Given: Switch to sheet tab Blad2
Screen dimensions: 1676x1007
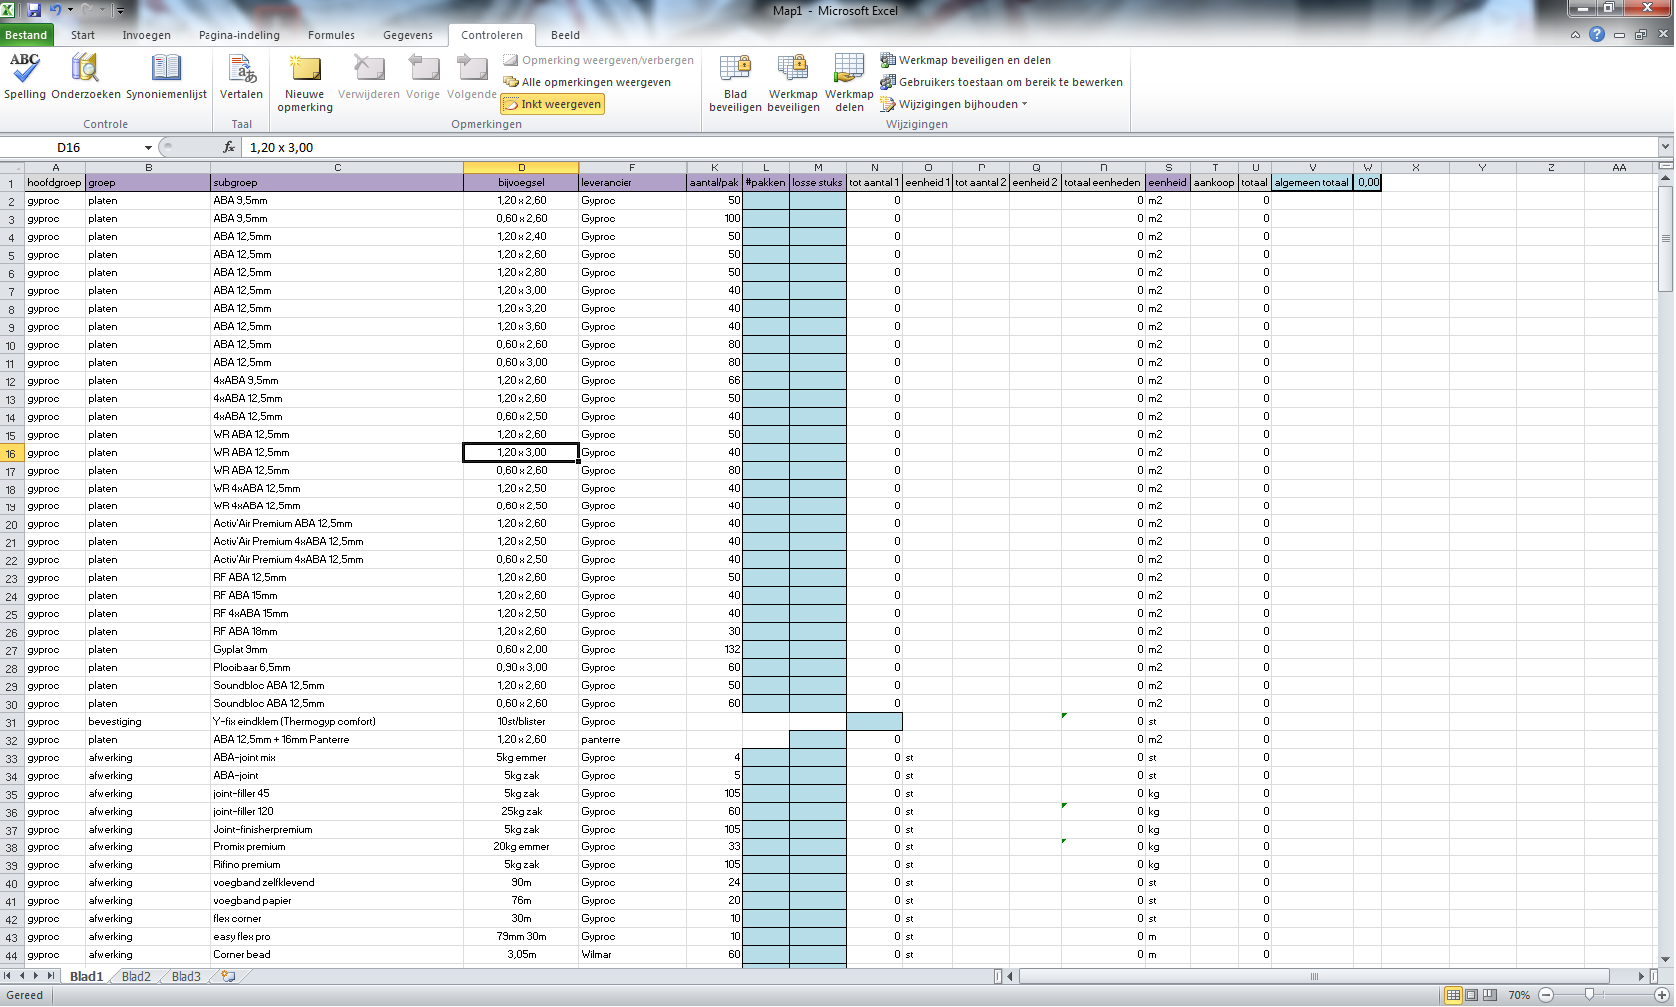Looking at the screenshot, I should [136, 977].
